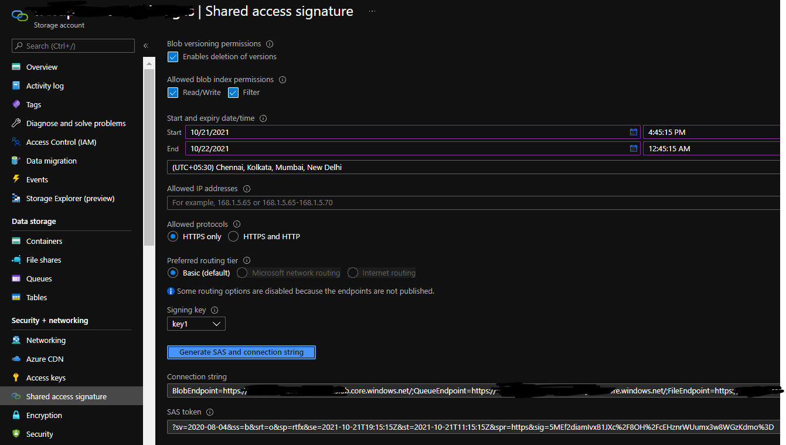Open the Start date calendar picker icon

pos(633,132)
